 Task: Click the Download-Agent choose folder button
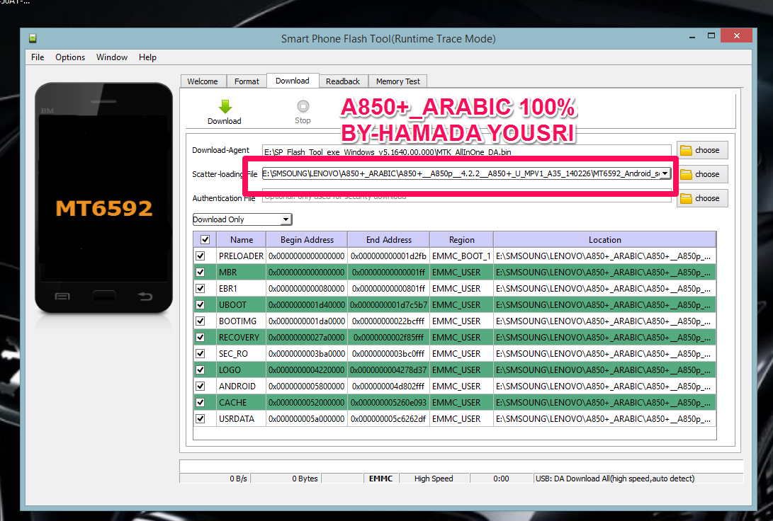pos(702,150)
